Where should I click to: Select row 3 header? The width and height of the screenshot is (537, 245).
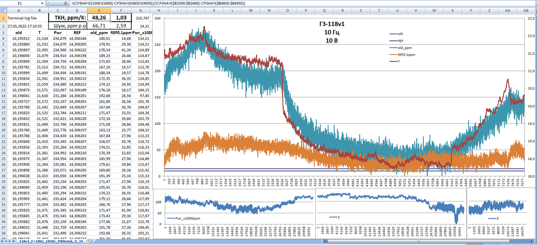[3, 32]
